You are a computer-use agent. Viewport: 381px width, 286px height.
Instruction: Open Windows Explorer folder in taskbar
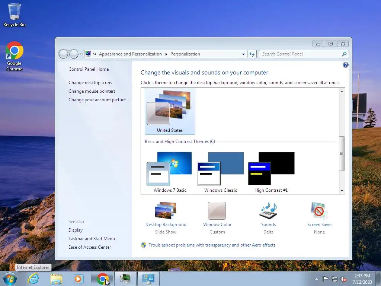(56, 279)
